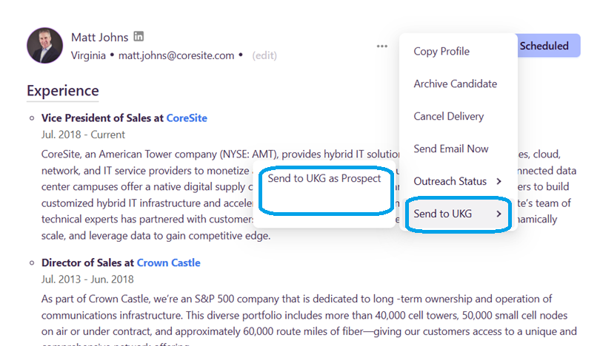Click Matt Johns' profile photo
The image size is (600, 346).
(x=44, y=45)
